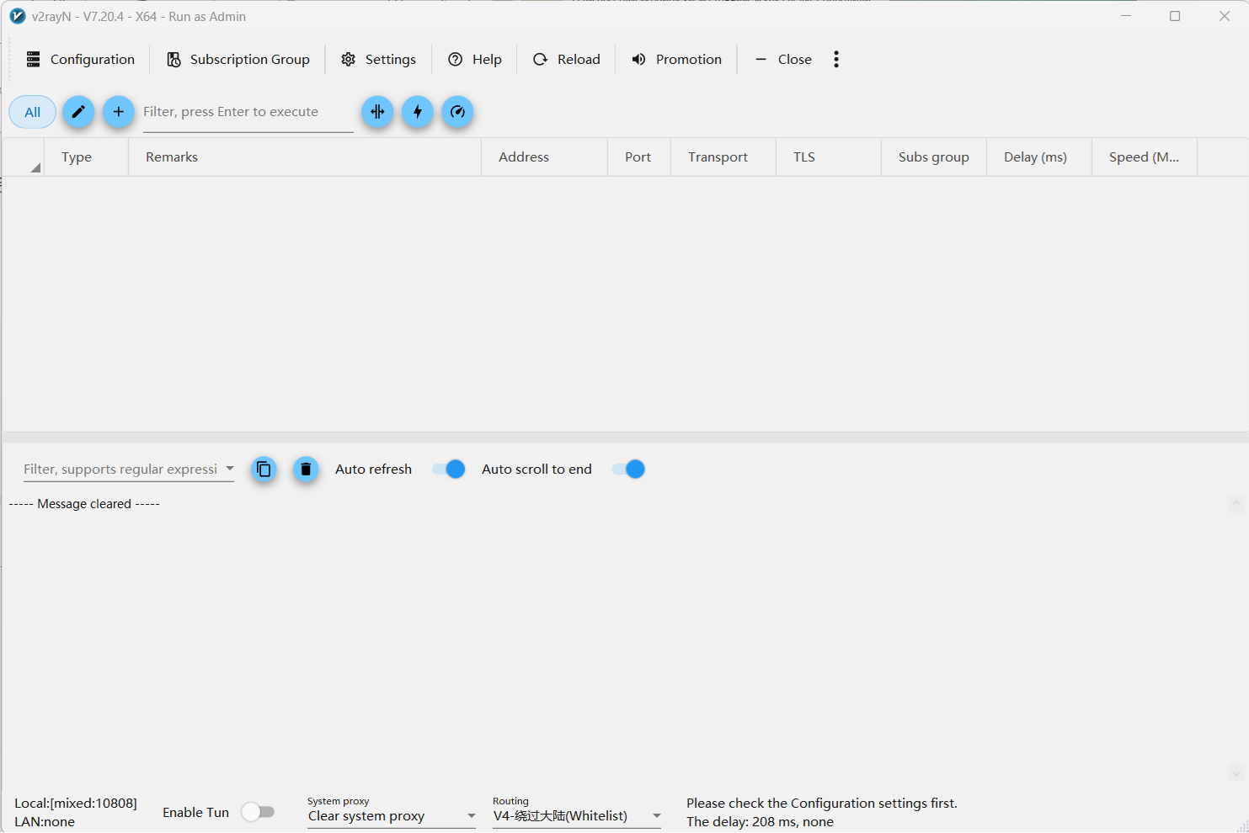Viewport: 1249px width, 833px height.
Task: Sort by the Address column header
Action: (544, 157)
